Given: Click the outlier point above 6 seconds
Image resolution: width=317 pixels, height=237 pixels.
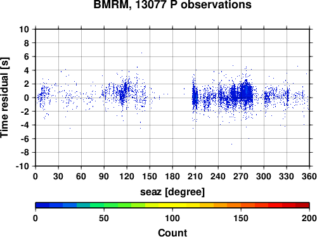Looking at the screenshot, I should [141, 53].
